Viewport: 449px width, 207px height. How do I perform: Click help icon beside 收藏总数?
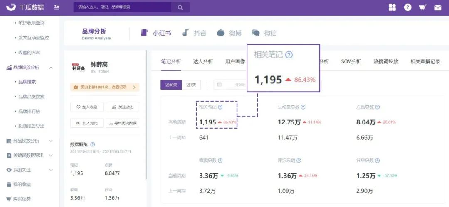pos(220,161)
